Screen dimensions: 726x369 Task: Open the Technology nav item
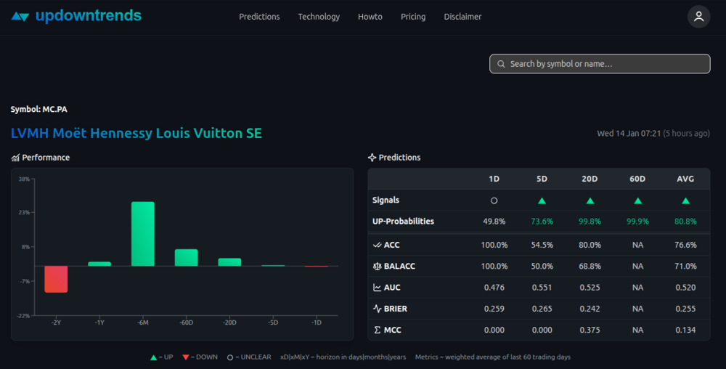(x=319, y=17)
